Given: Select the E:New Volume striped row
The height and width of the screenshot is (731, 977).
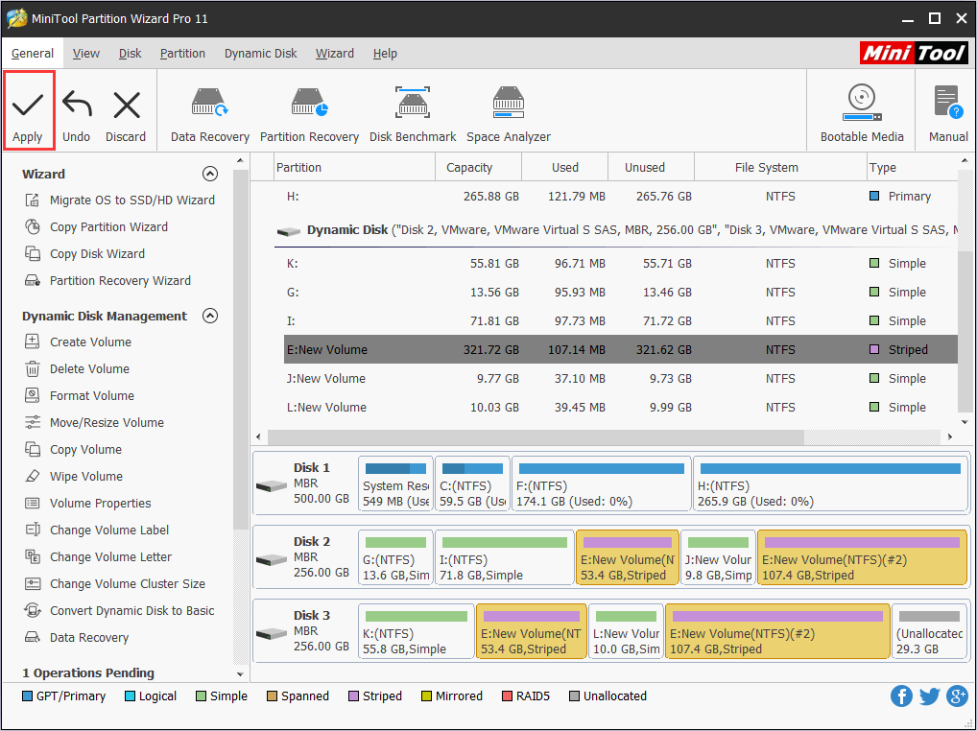Looking at the screenshot, I should [621, 349].
